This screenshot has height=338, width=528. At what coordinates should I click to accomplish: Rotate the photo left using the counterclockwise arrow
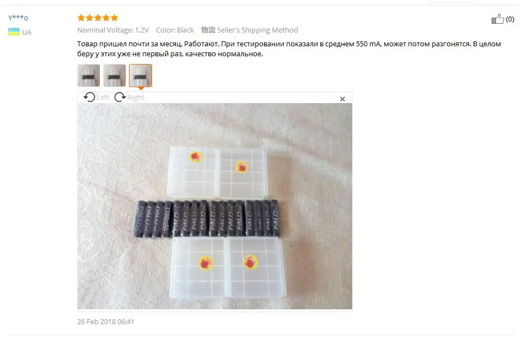point(89,97)
